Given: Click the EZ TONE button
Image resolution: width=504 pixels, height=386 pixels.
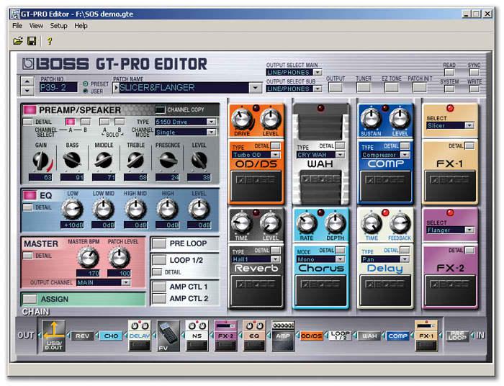Looking at the screenshot, I should click(391, 87).
